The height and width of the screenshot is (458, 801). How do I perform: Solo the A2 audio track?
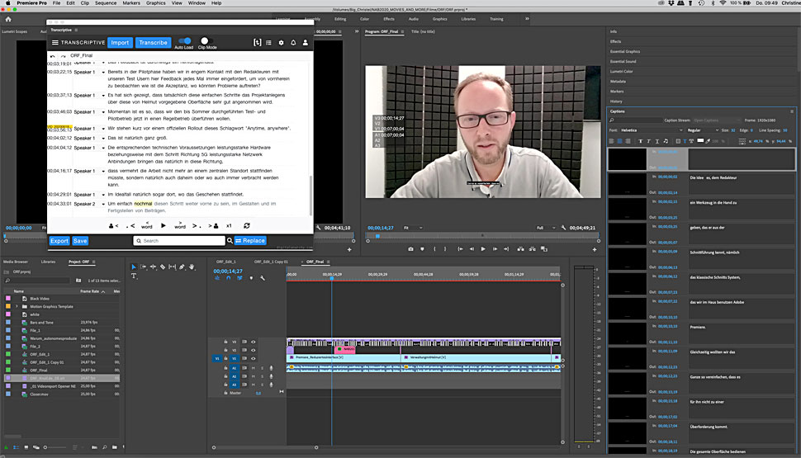click(x=262, y=376)
